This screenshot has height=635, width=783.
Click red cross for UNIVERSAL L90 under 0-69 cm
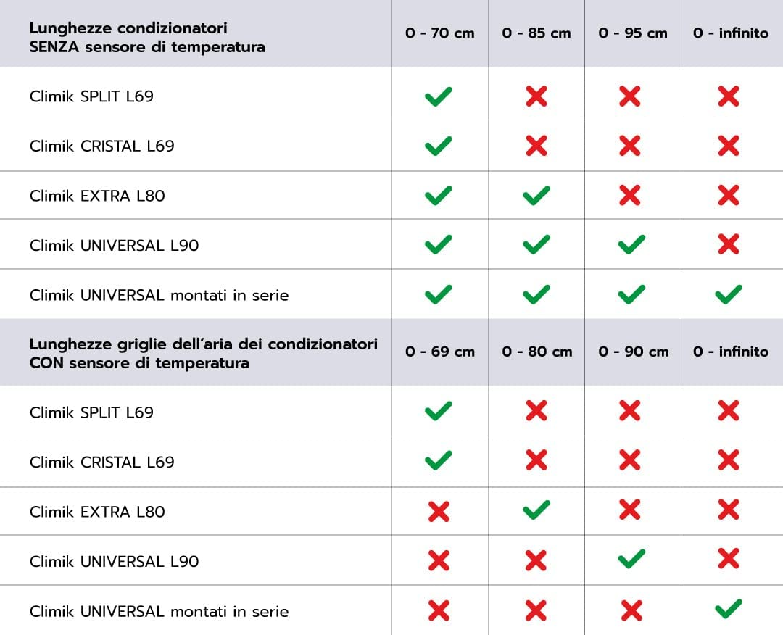(x=439, y=561)
